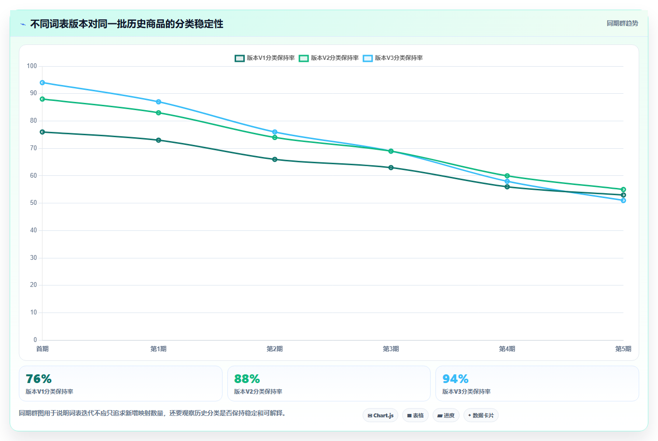The height and width of the screenshot is (441, 658).
Task: Toggle 版本V2分类保持率 legend series
Action: coord(329,58)
